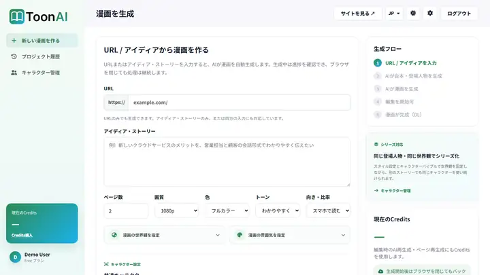
Task: Focus the ページ数 number field
Action: [x=126, y=211]
